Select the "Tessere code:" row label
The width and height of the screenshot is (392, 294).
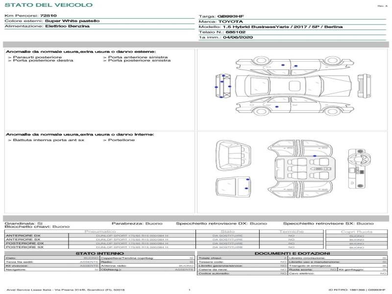click(x=211, y=262)
